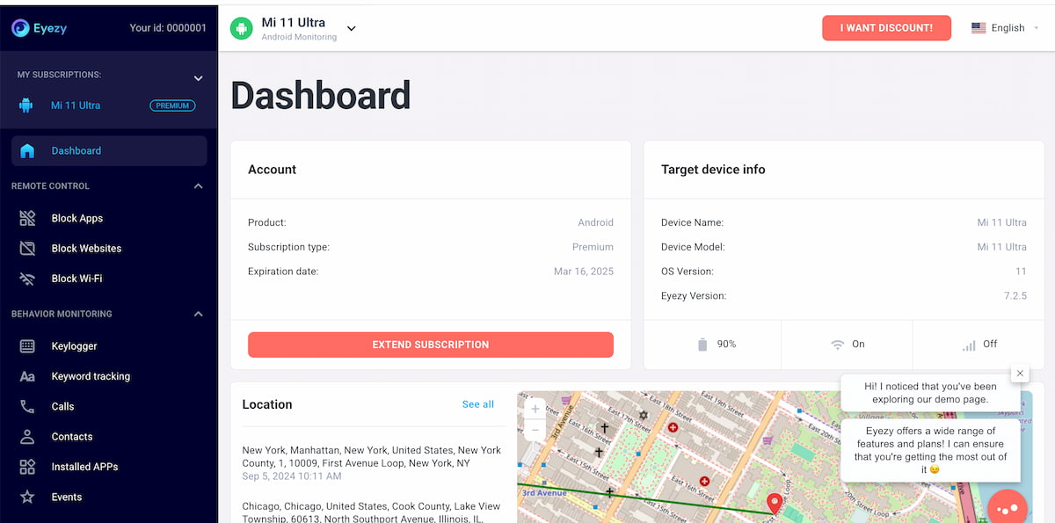Open Keyword tracking menu item

(x=91, y=376)
